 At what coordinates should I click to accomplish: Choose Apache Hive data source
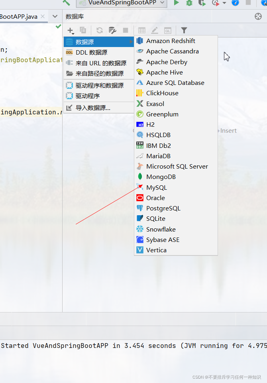pos(176,72)
